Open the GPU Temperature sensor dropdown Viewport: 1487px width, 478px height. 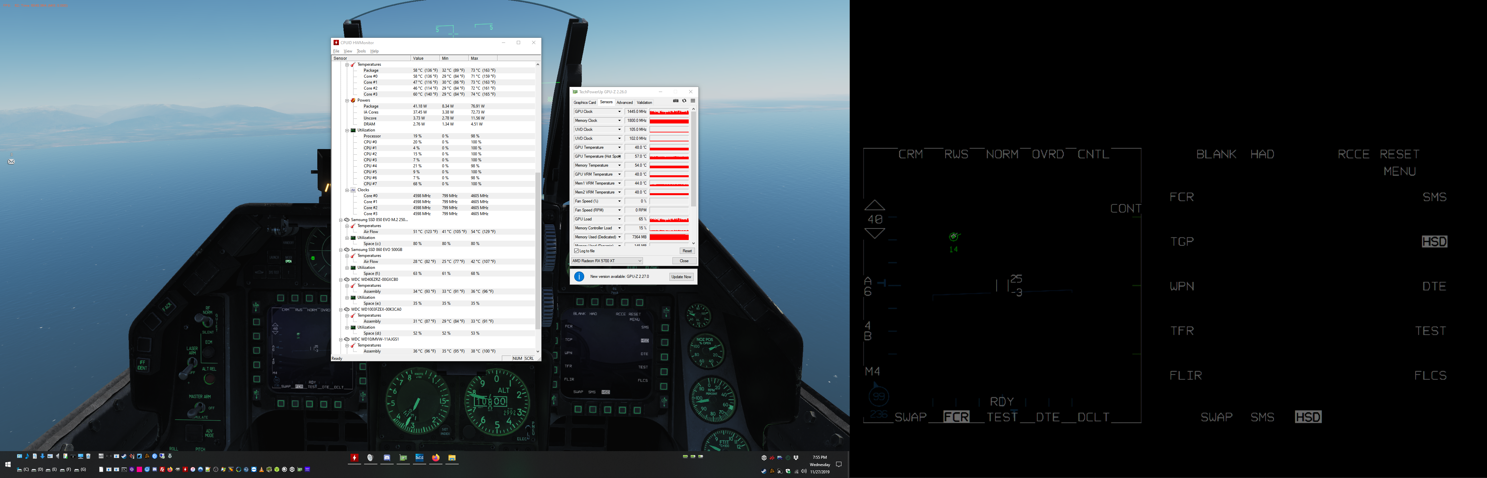tap(619, 148)
